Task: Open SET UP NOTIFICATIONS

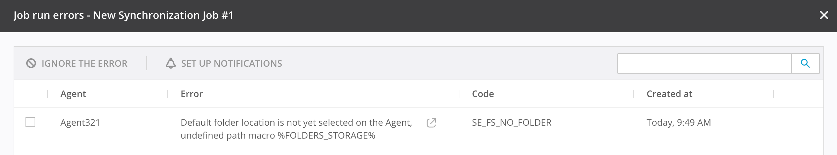Action: [231, 64]
